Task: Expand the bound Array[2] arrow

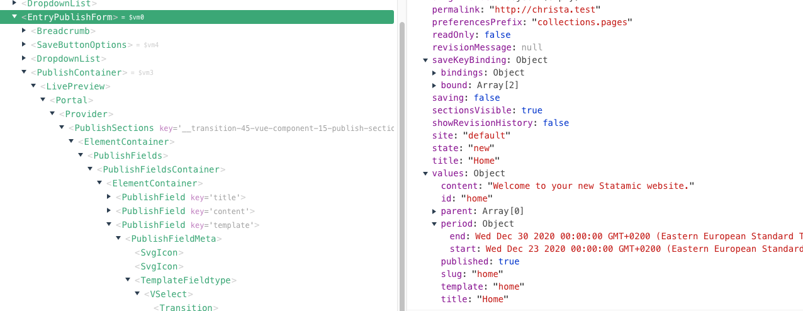Action: 434,85
